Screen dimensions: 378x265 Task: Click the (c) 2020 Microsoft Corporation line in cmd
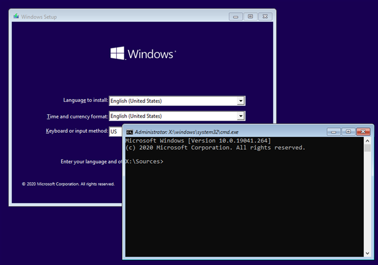215,147
